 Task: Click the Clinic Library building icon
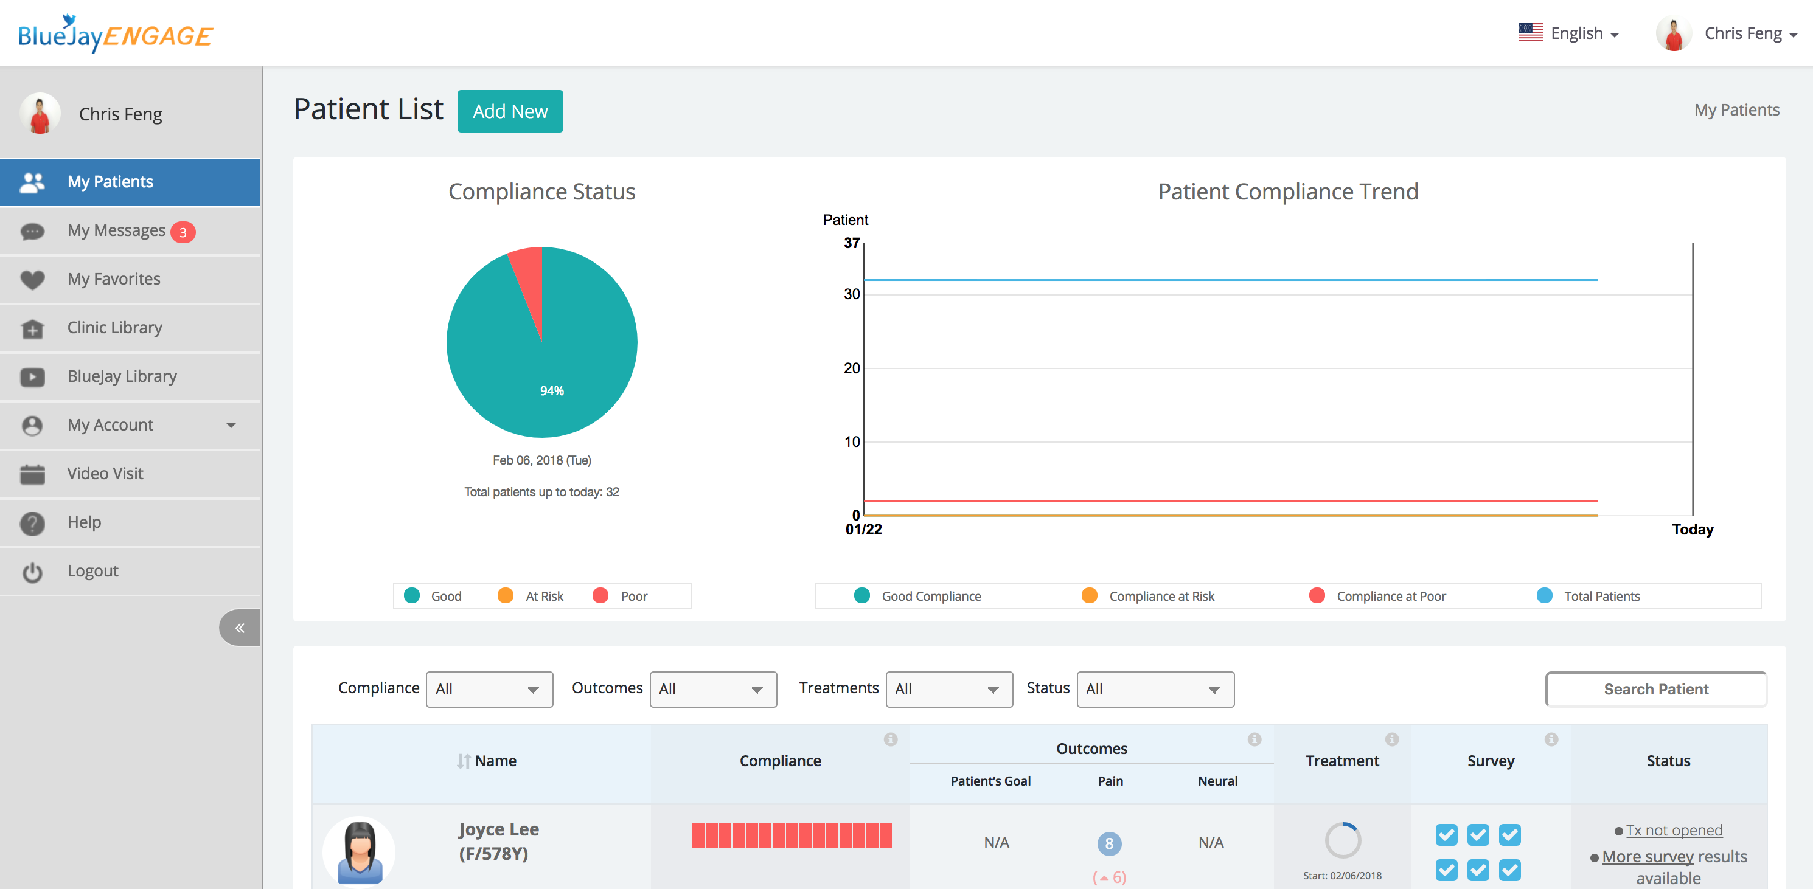pos(32,328)
